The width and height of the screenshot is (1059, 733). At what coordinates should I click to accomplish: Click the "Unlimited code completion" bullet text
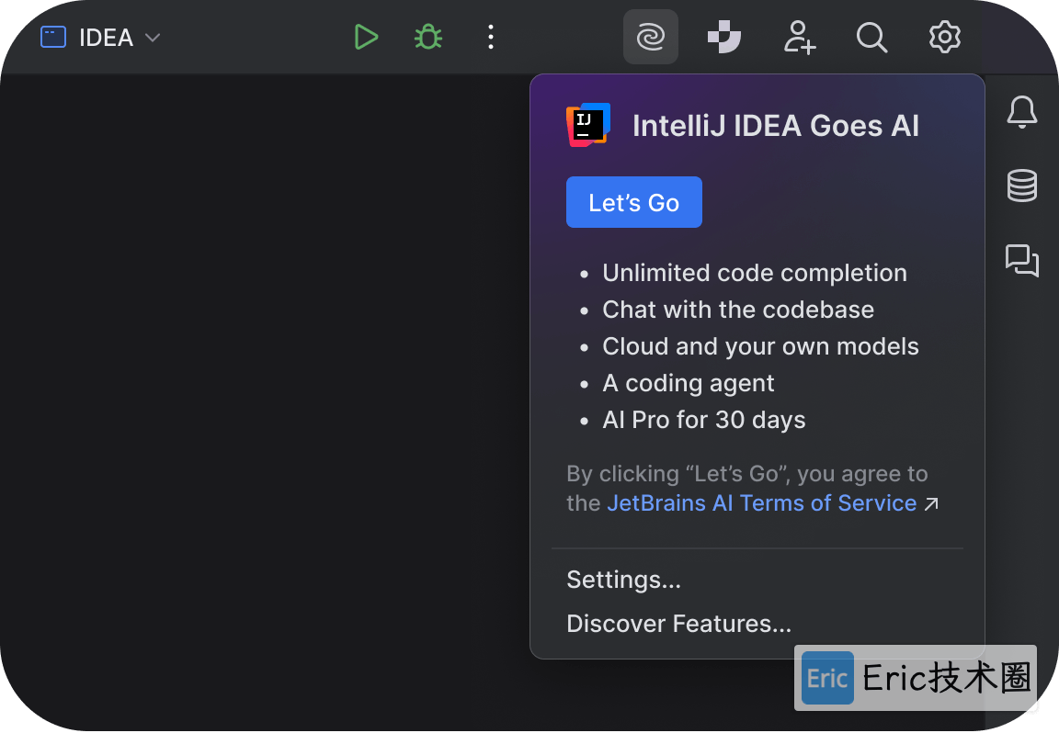click(755, 274)
